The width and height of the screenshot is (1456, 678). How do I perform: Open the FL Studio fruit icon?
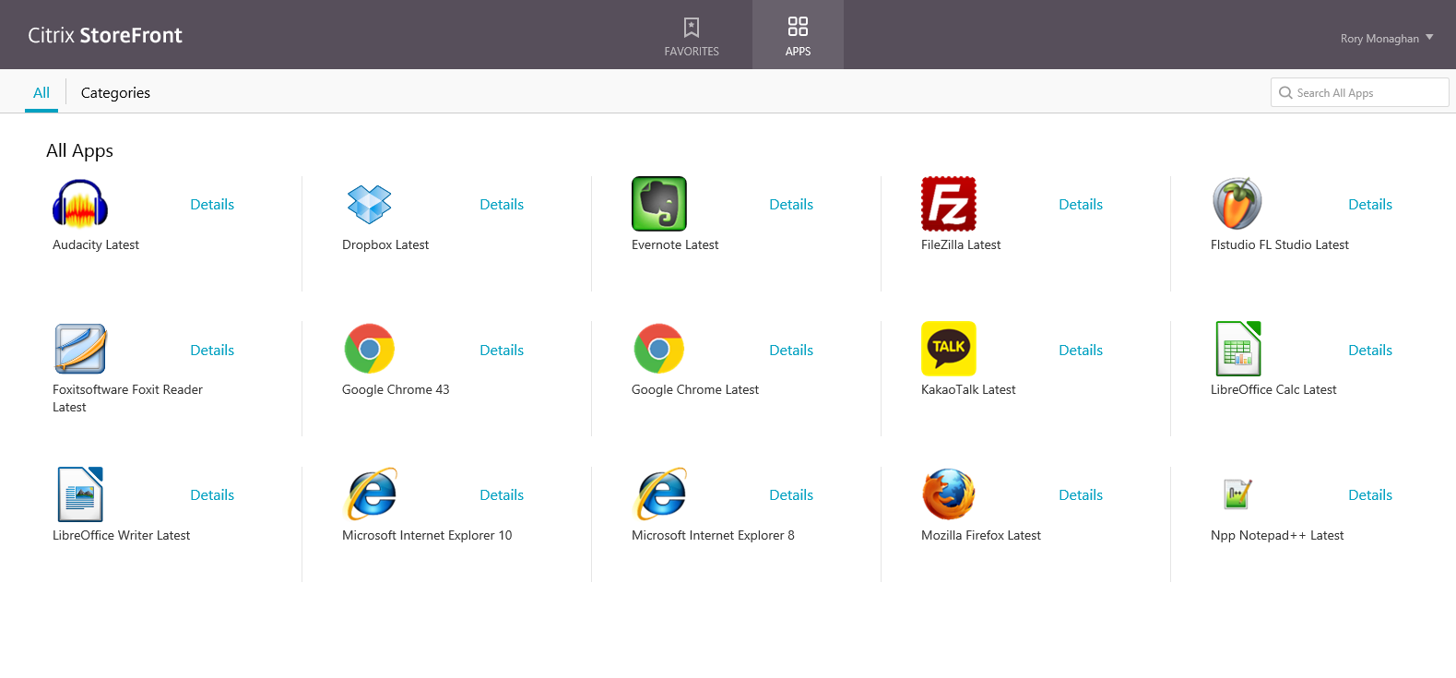click(x=1237, y=204)
